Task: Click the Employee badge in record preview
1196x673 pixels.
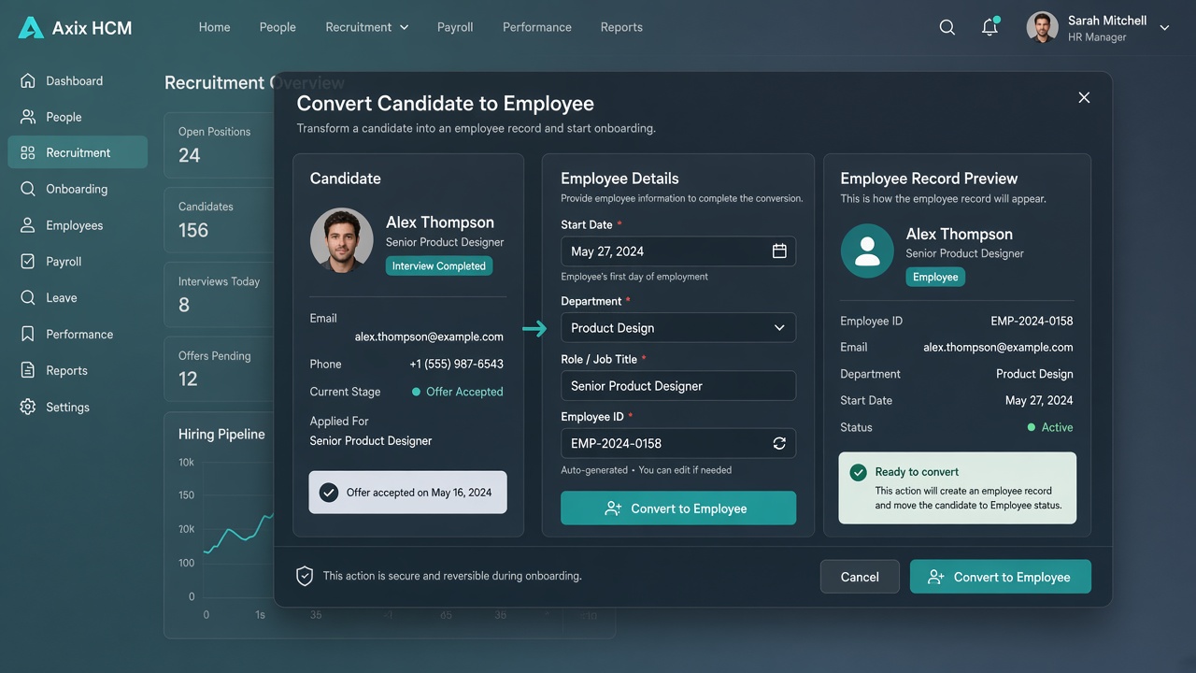Action: [935, 277]
